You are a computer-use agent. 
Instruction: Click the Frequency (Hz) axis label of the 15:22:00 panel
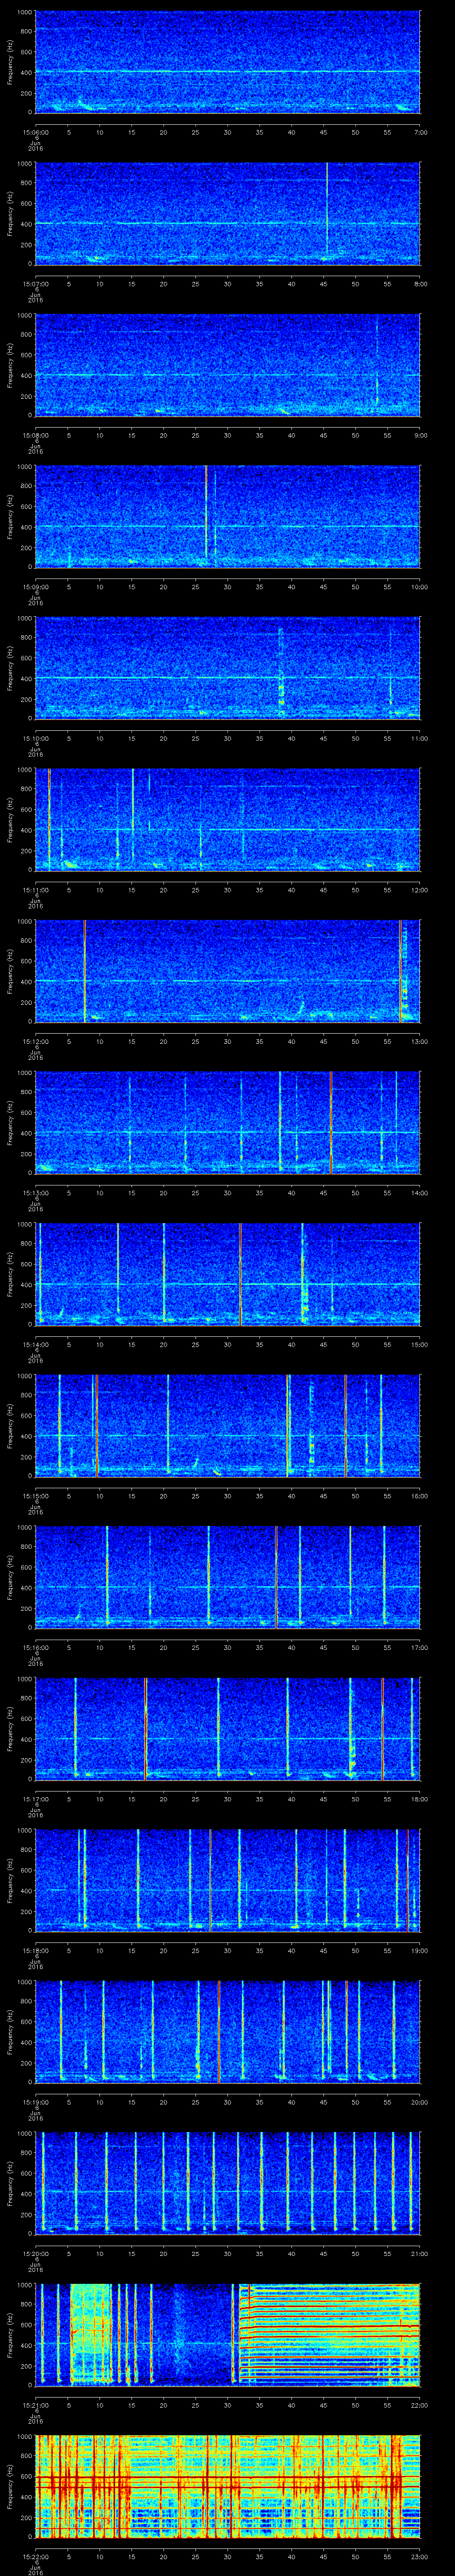coord(10,2487)
